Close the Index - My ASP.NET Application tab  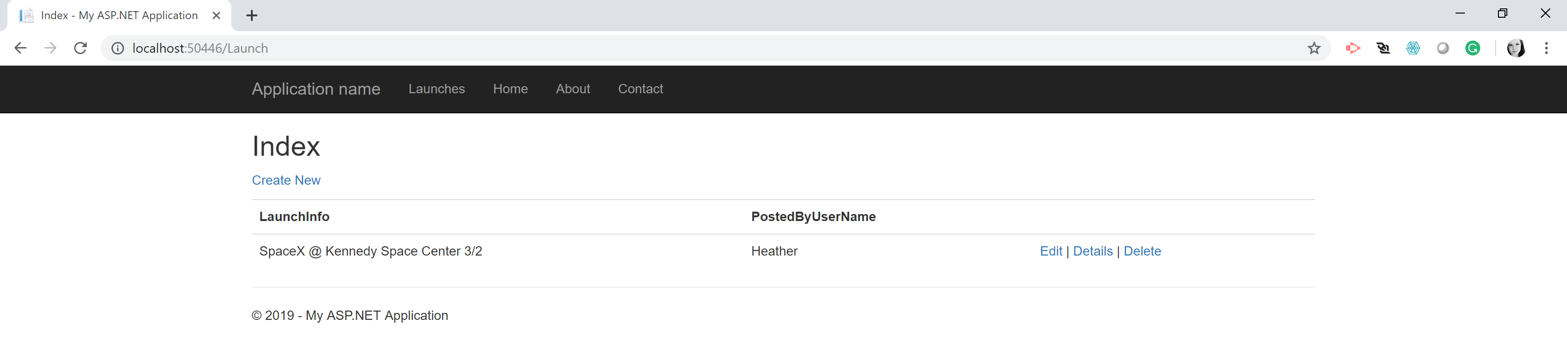[216, 16]
